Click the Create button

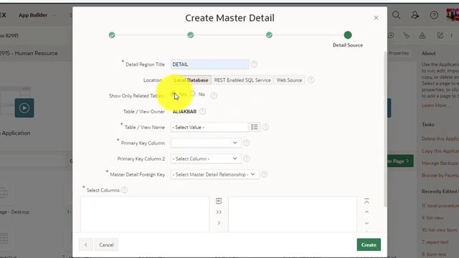click(x=369, y=244)
